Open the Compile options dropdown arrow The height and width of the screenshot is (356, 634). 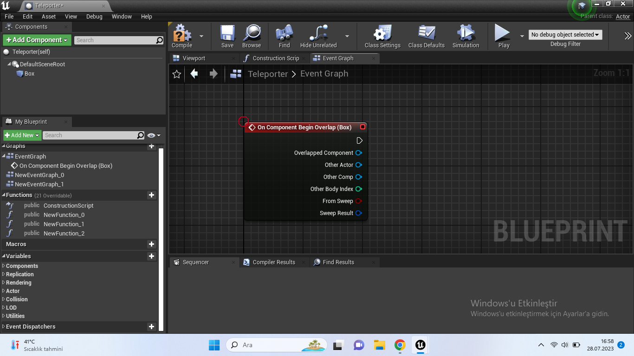201,36
